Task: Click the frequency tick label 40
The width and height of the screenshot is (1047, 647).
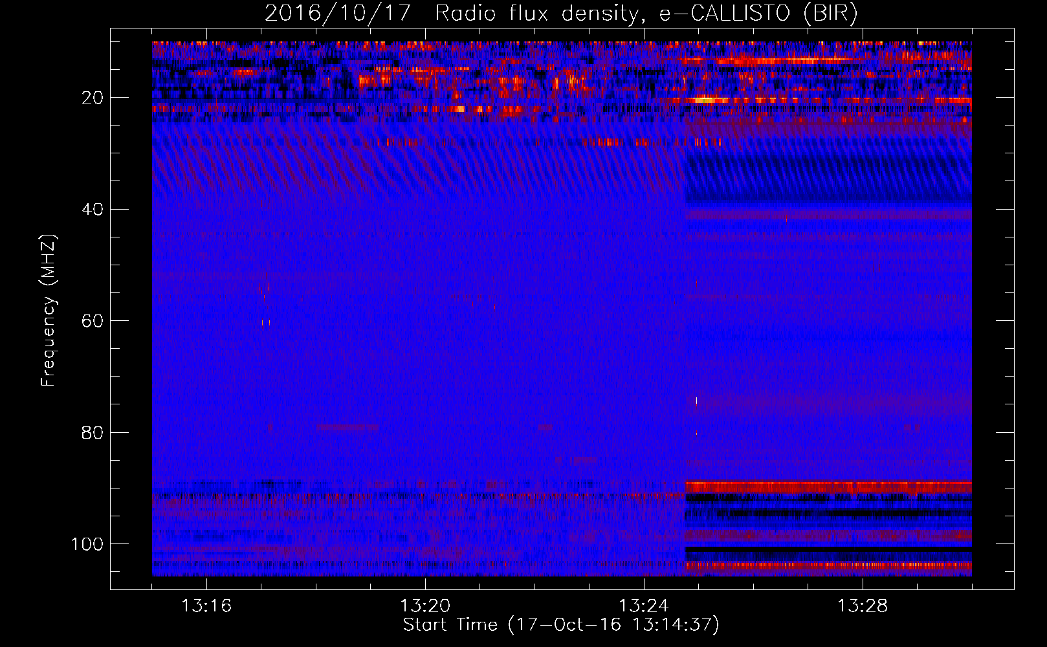Action: click(x=93, y=210)
